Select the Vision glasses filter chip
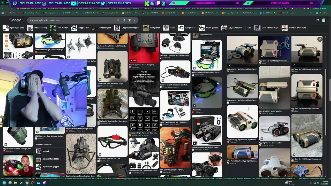 coord(209,28)
